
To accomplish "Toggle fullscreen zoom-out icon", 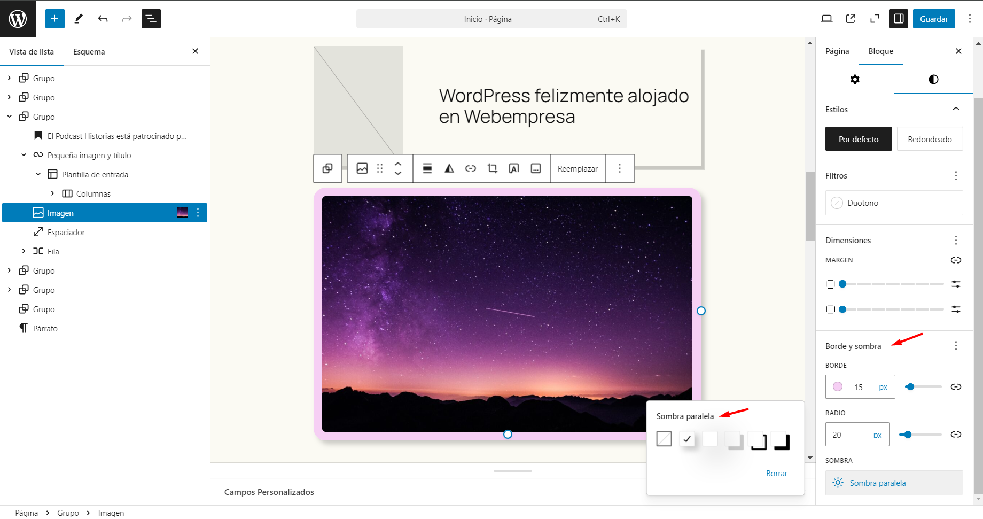I will [x=875, y=19].
